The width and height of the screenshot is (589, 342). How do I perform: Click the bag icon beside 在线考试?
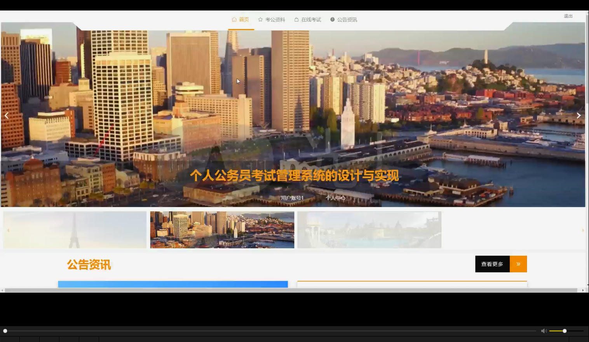(296, 19)
